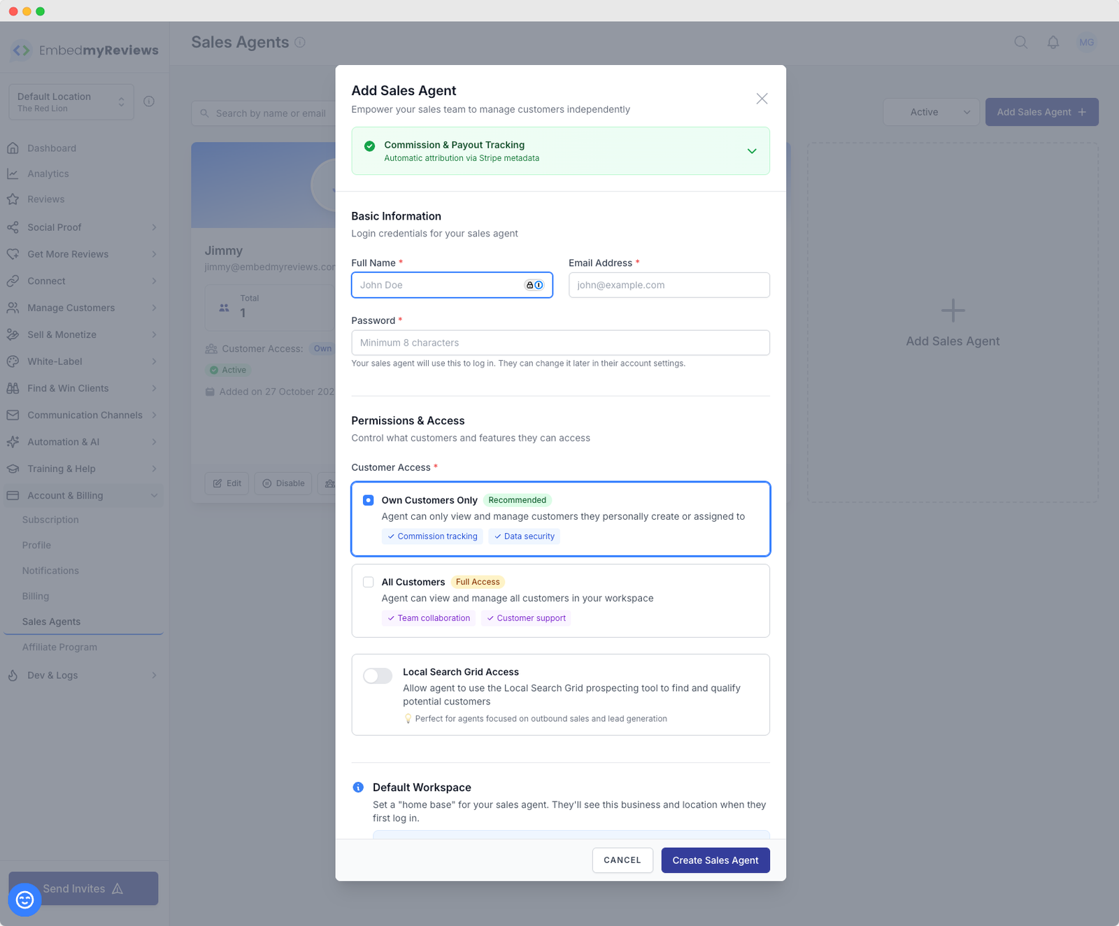Click the Email Address input field

point(669,285)
